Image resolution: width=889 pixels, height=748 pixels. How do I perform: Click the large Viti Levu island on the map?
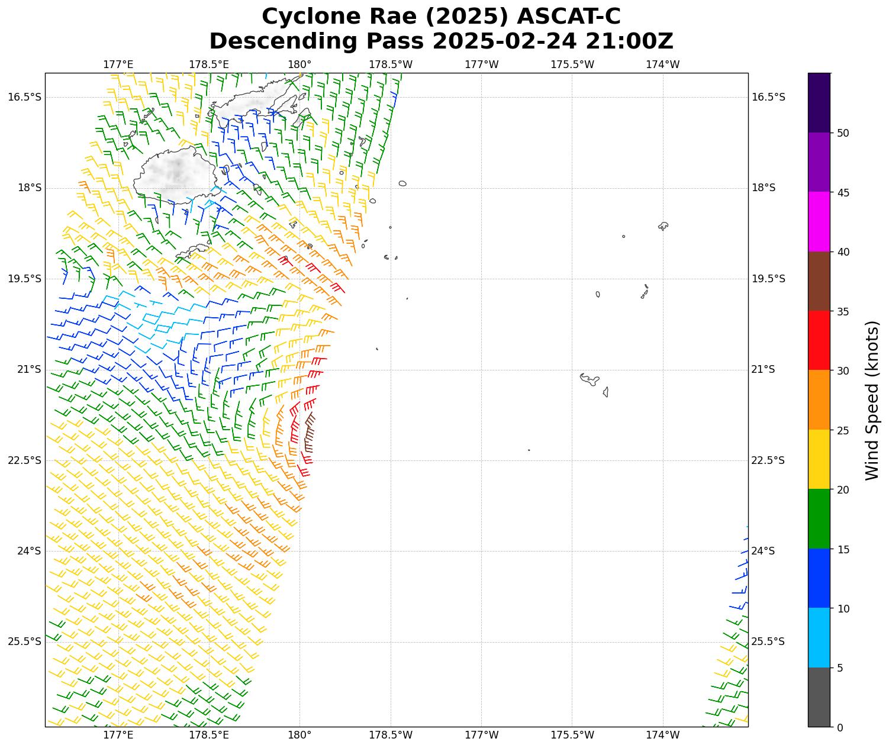[176, 175]
